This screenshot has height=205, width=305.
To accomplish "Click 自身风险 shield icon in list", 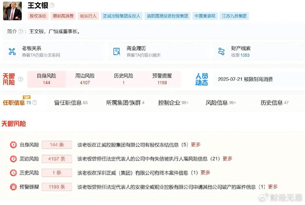I will (14, 145).
